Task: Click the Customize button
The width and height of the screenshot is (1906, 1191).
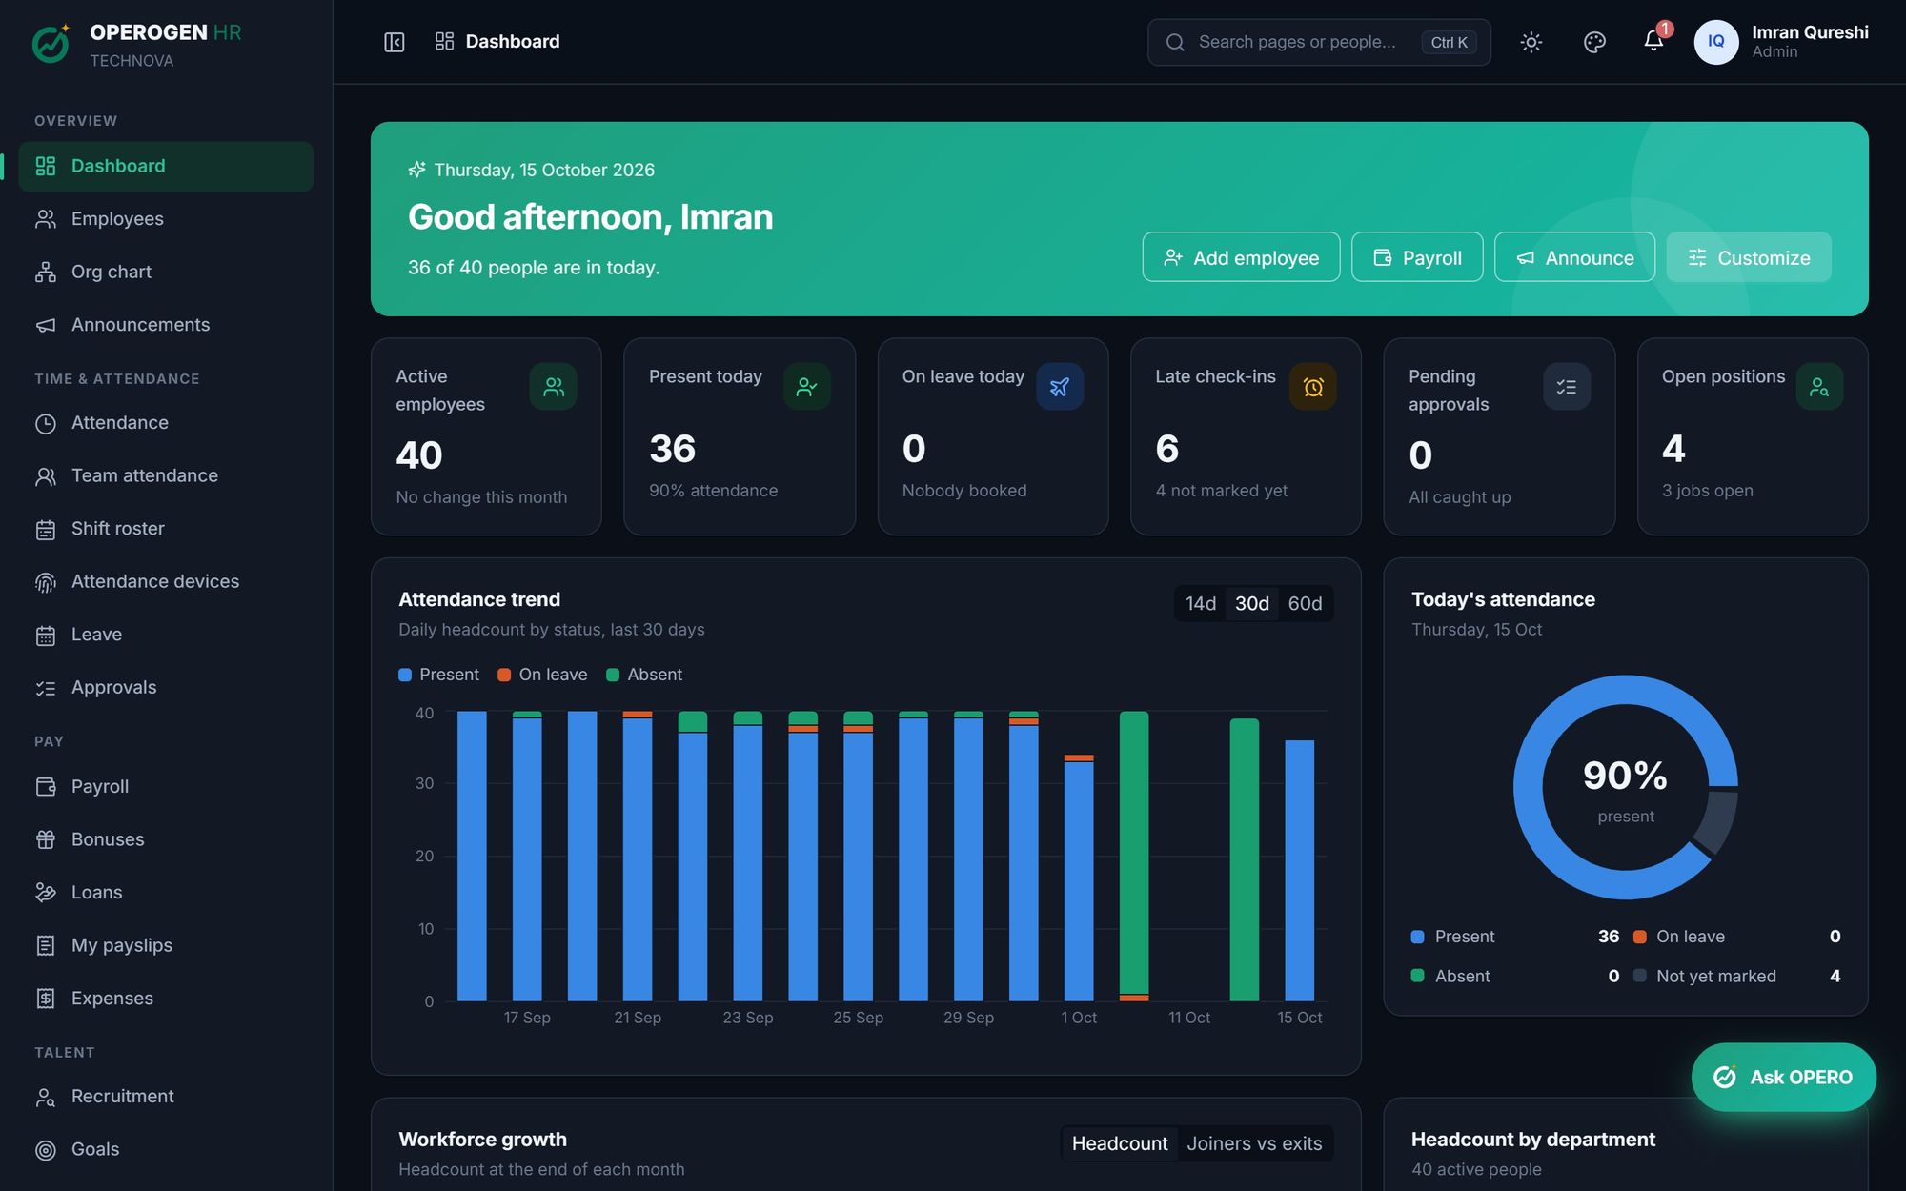Action: tap(1749, 257)
